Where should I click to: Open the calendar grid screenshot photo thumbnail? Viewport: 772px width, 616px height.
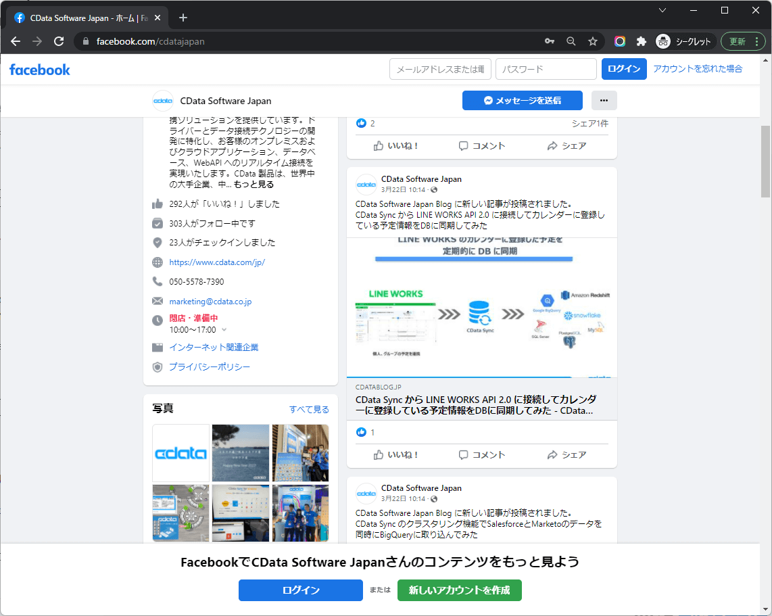[241, 513]
